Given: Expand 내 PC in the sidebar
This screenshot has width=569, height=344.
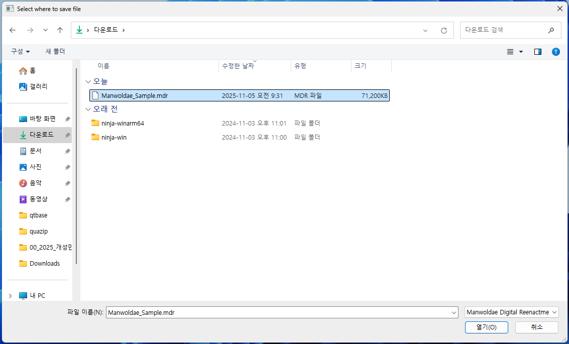Looking at the screenshot, I should [x=10, y=295].
